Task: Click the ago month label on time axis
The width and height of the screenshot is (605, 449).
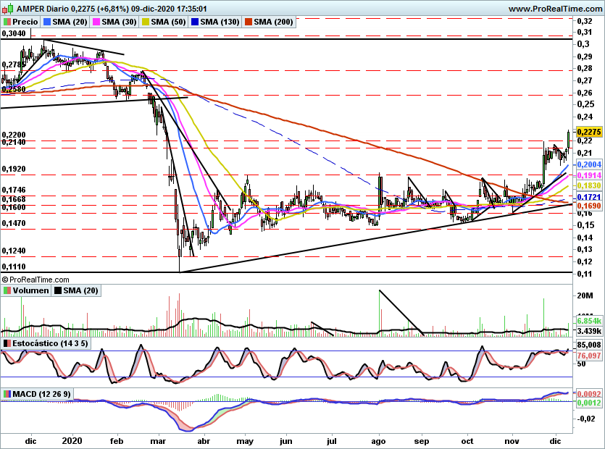Action: [378, 441]
